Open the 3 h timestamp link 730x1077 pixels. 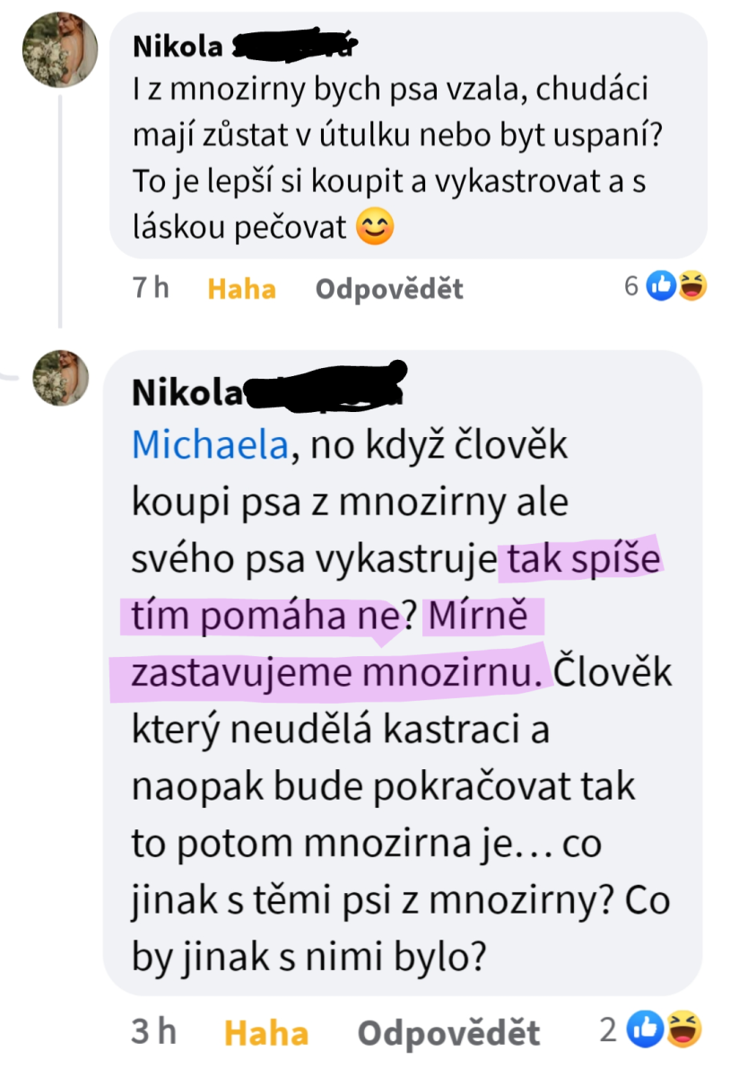point(153,1032)
